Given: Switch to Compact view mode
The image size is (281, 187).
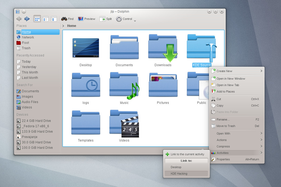Looking at the screenshot, I should pos(46,19).
